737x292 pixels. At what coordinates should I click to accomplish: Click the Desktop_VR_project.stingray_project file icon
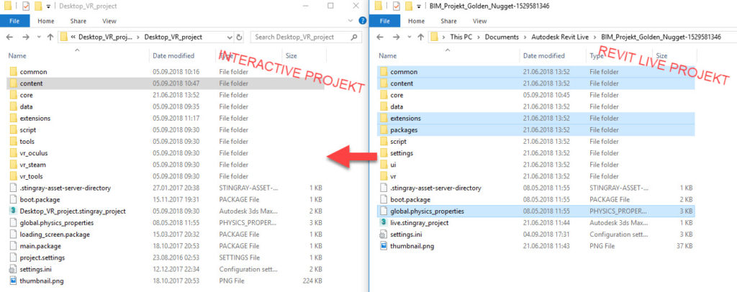13,211
